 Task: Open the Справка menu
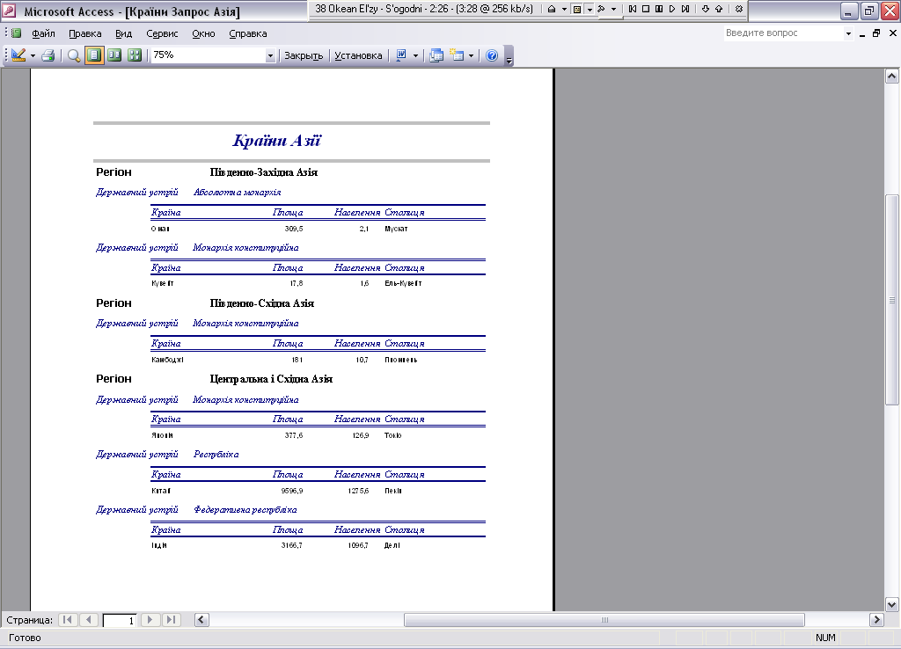click(247, 33)
